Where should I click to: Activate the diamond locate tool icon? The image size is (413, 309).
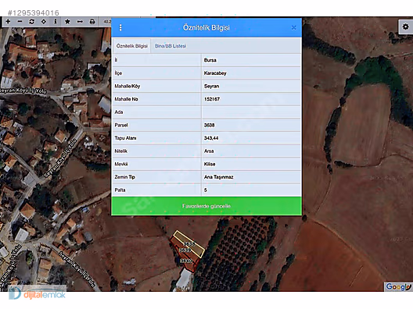[44, 22]
